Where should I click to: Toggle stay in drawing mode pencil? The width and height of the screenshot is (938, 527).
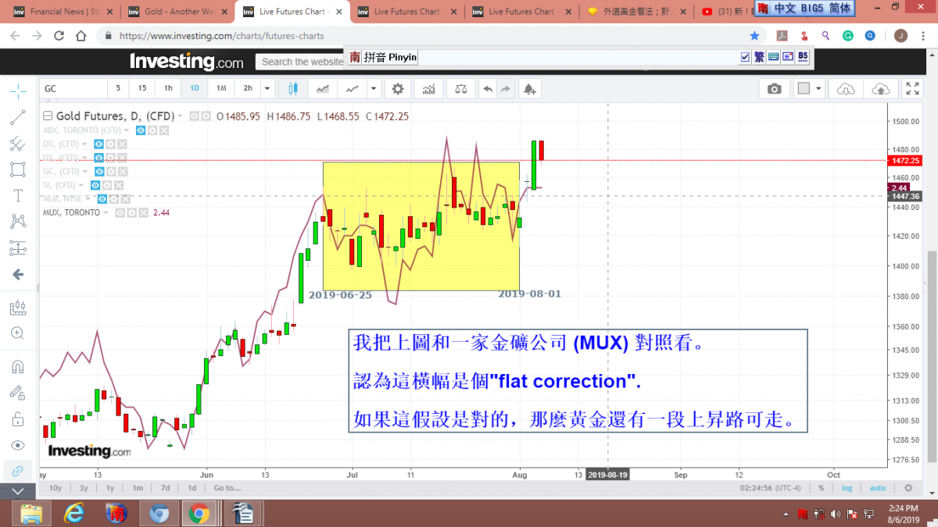coord(18,393)
